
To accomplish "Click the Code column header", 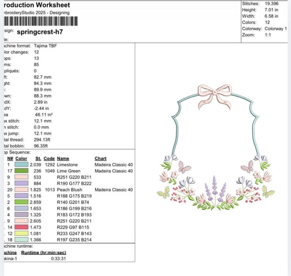I will click(x=49, y=158).
